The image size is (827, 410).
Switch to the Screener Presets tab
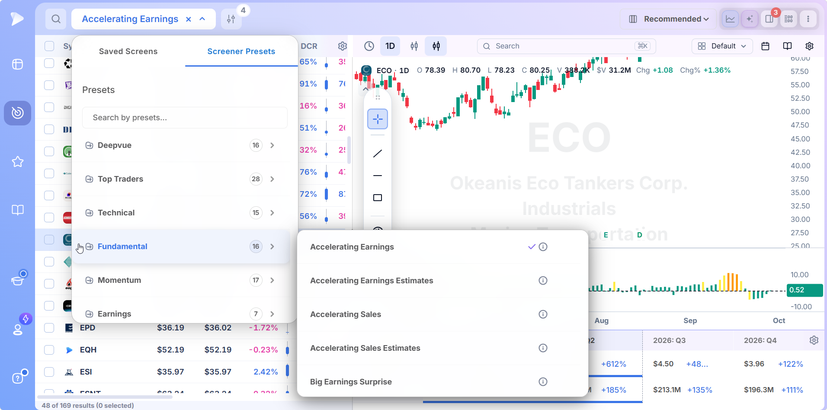pos(241,51)
